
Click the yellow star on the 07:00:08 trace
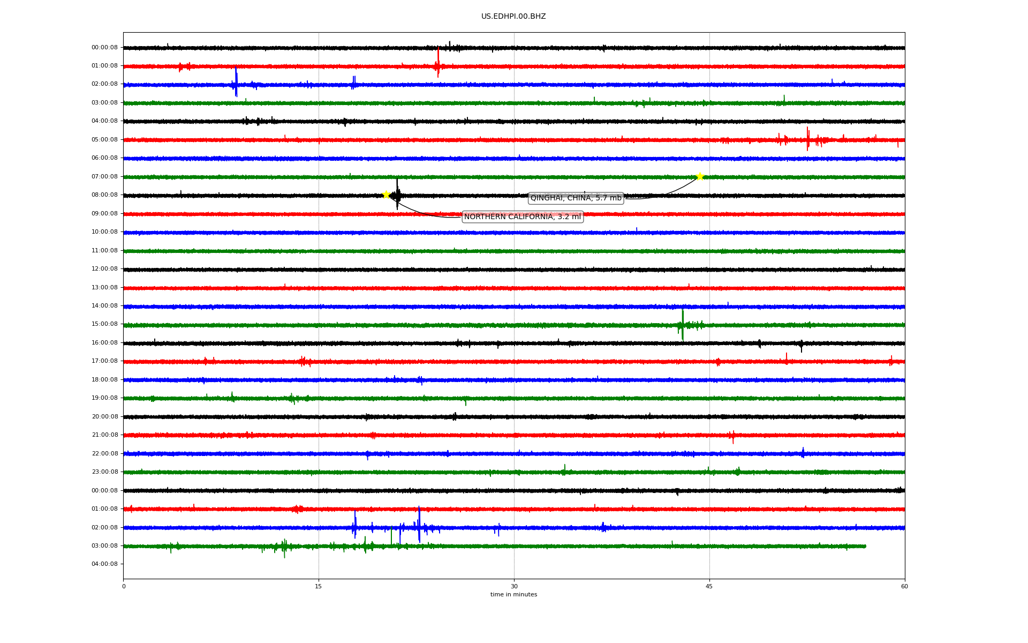(700, 176)
